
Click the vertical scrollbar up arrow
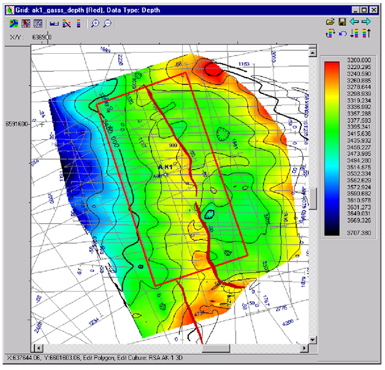pyautogui.click(x=312, y=53)
